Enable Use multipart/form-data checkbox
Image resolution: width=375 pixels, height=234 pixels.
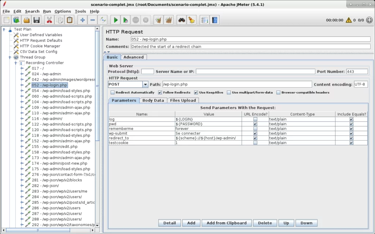(229, 92)
